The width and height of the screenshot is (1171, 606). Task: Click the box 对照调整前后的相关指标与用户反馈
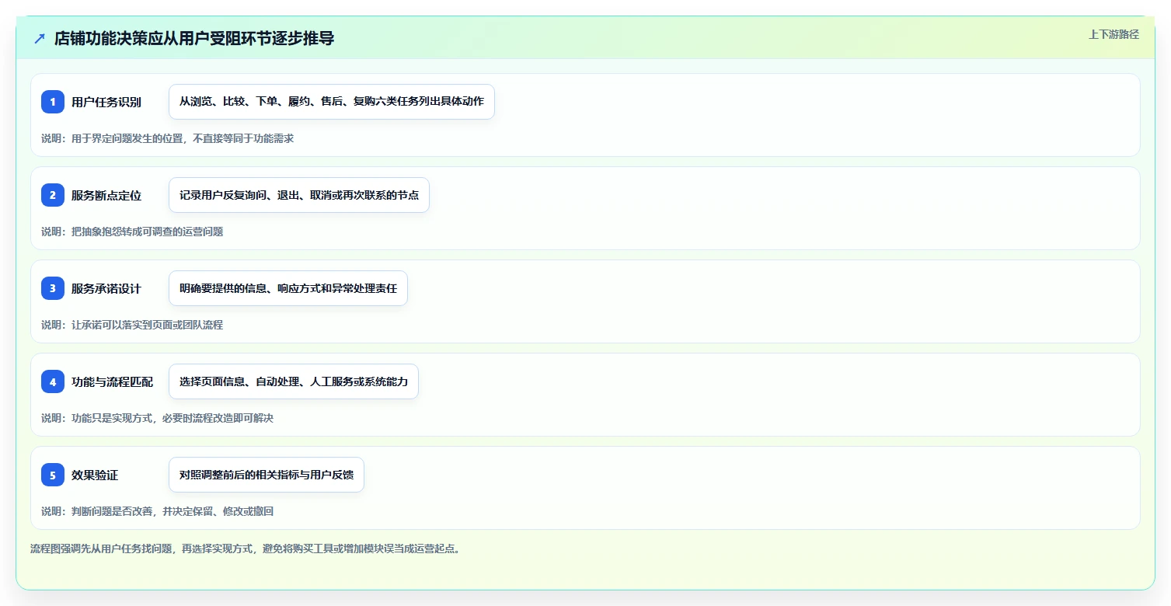tap(267, 475)
